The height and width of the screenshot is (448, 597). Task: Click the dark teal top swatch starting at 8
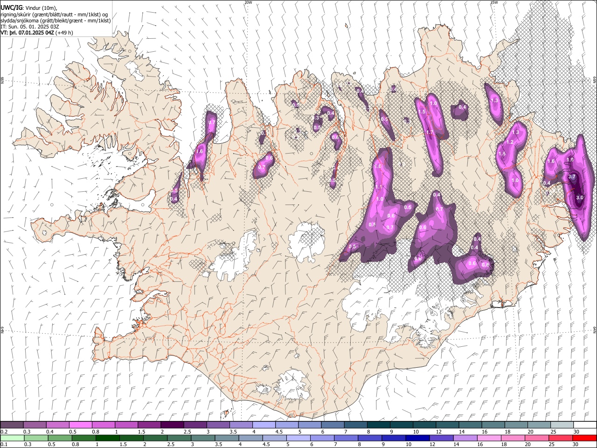pos(378,425)
